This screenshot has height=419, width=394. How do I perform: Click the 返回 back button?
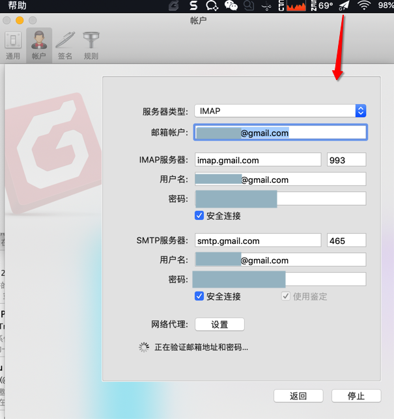298,396
